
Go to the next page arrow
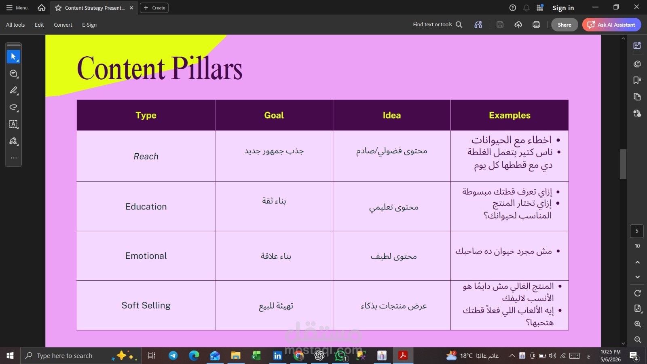pos(637,277)
